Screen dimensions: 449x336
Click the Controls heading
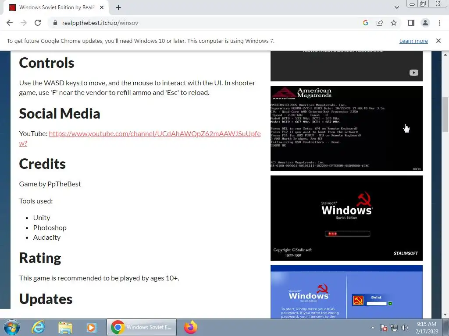[x=46, y=63]
